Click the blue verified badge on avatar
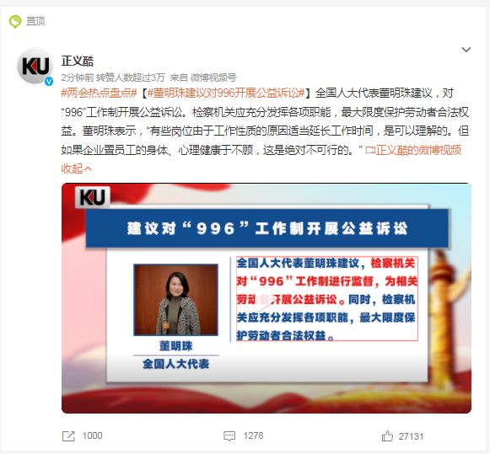This screenshot has height=454, width=490. (x=48, y=81)
